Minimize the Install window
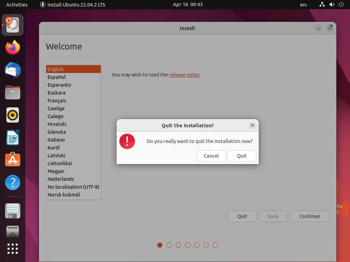The height and width of the screenshot is (262, 350). [x=319, y=28]
